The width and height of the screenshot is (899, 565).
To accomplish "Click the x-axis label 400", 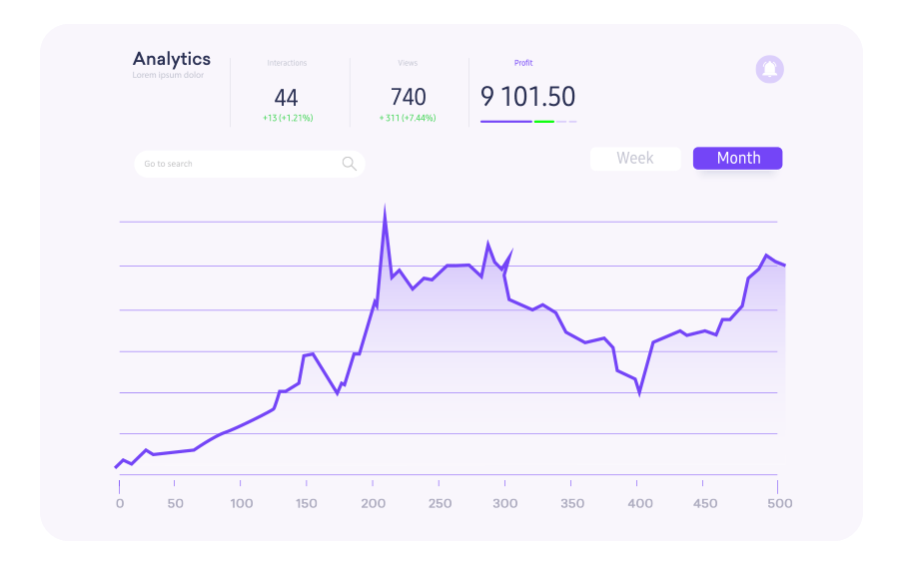I will (640, 504).
